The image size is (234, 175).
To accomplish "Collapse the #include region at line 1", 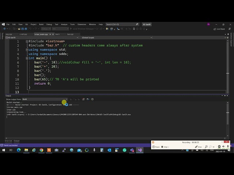I will point(27,41).
